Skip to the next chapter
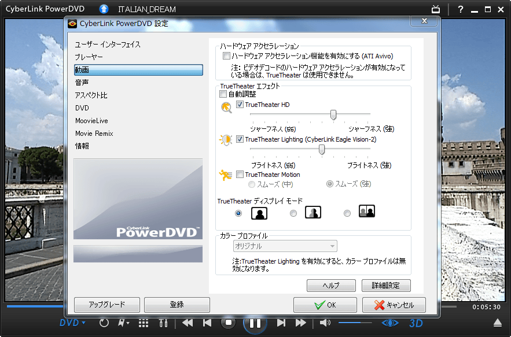 281,323
